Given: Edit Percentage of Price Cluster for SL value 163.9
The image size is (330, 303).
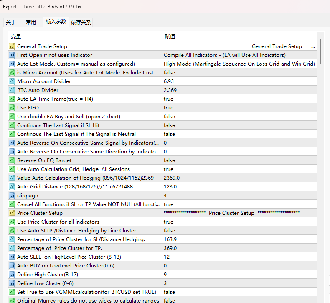Looking at the screenshot, I should tap(240, 239).
